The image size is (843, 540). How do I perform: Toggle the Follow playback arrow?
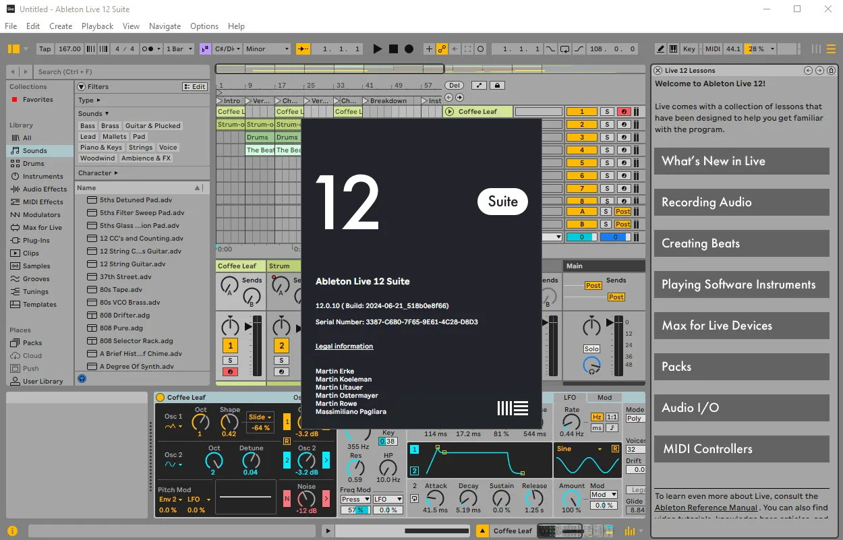coord(303,49)
